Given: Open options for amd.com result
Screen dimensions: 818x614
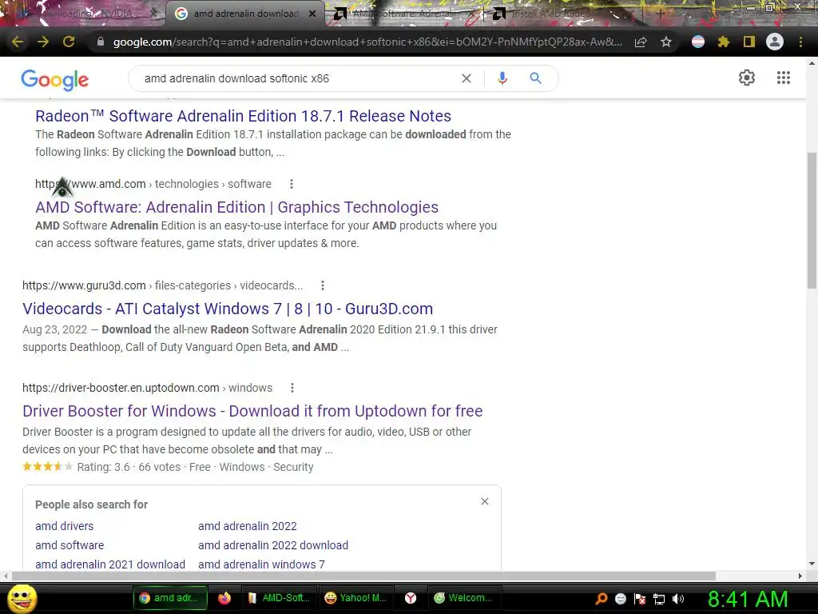Looking at the screenshot, I should (x=292, y=184).
